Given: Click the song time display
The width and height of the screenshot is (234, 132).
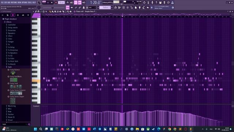Looking at the screenshot, I should point(95,3).
